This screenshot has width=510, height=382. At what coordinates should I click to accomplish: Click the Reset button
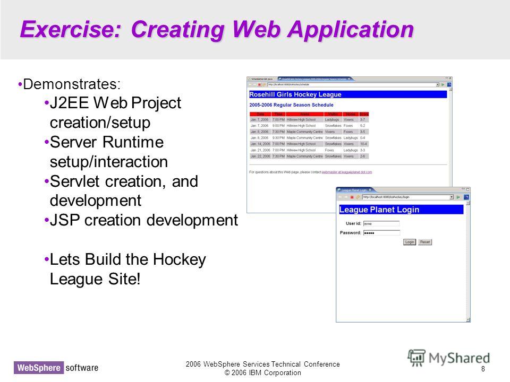point(425,242)
